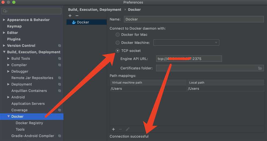Expand Debugger node

8,71
